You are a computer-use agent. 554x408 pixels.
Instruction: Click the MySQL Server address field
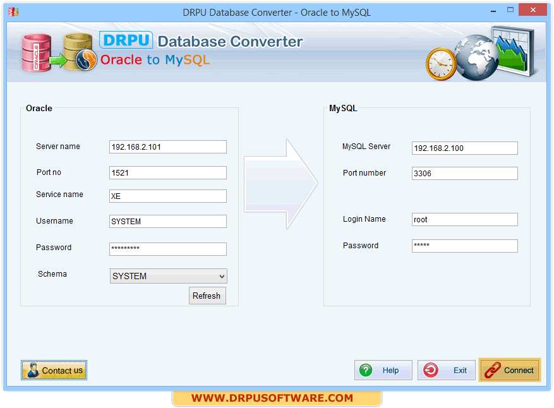(464, 148)
